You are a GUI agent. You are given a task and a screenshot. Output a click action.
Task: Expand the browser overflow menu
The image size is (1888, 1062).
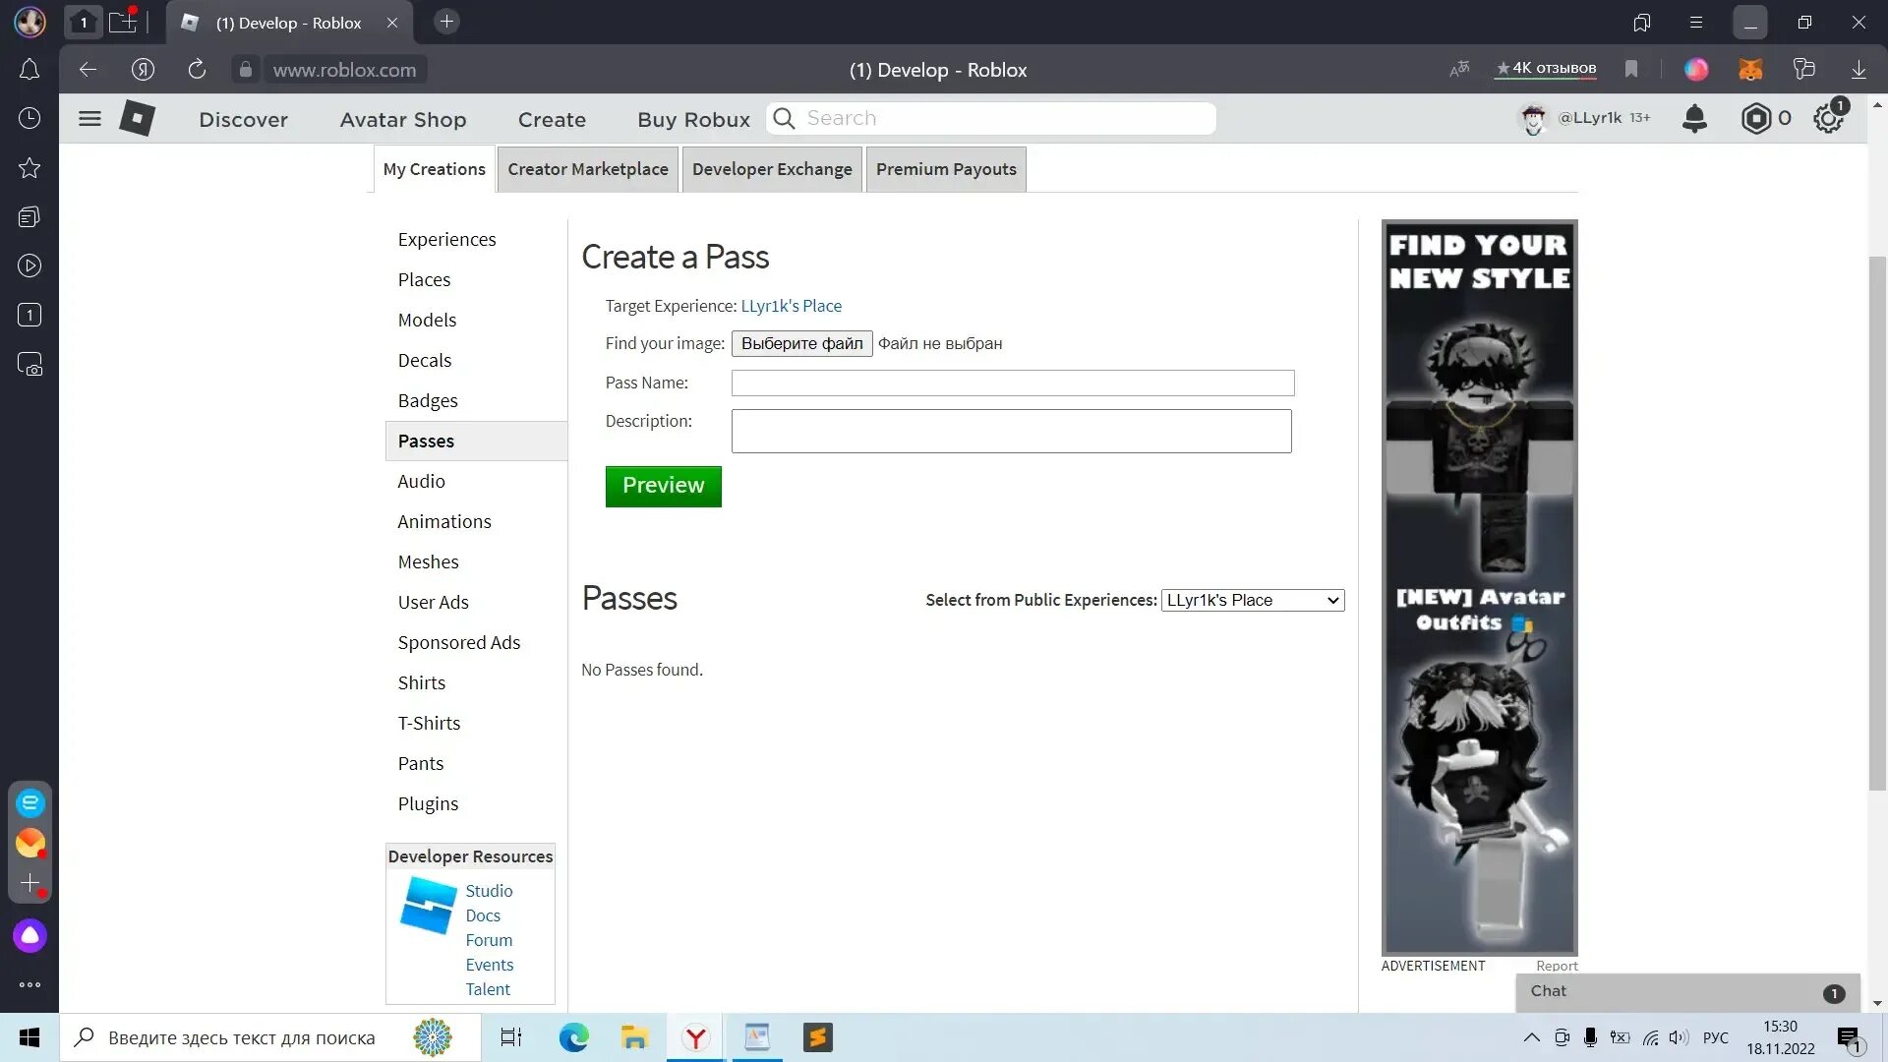(x=1695, y=22)
